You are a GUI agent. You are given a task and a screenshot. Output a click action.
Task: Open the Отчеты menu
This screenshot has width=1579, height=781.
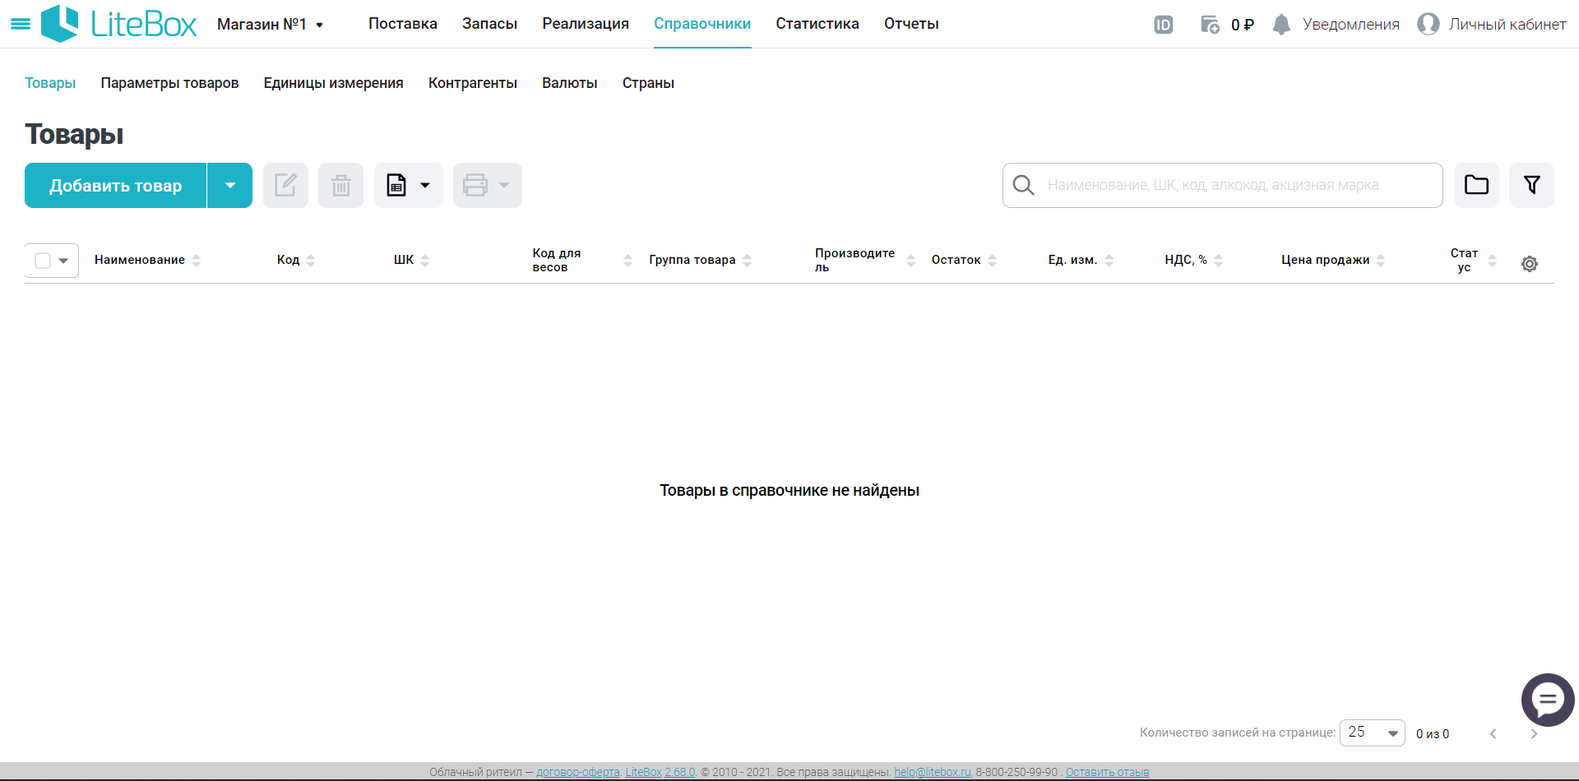[x=911, y=24]
